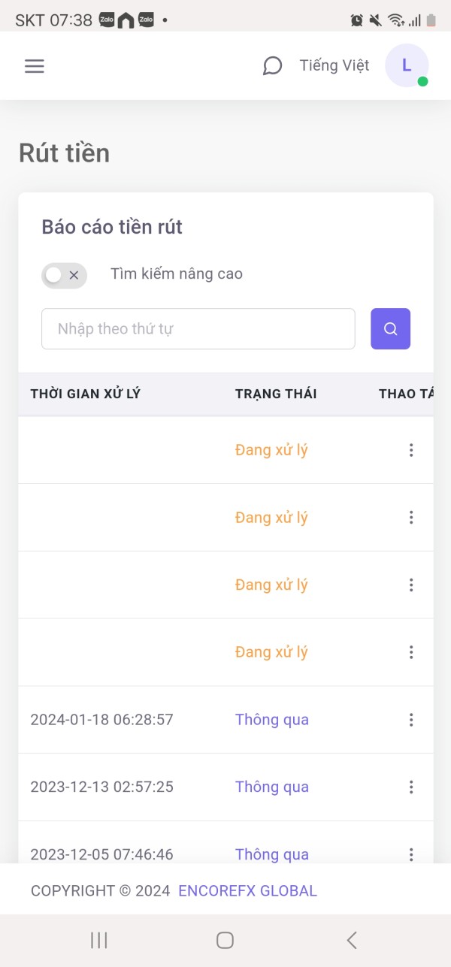The image size is (451, 967).
Task: Open the hamburger navigation menu
Action: click(35, 66)
